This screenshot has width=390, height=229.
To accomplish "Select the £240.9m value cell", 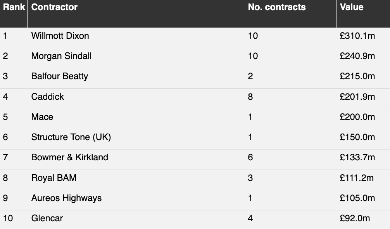I will point(357,56).
